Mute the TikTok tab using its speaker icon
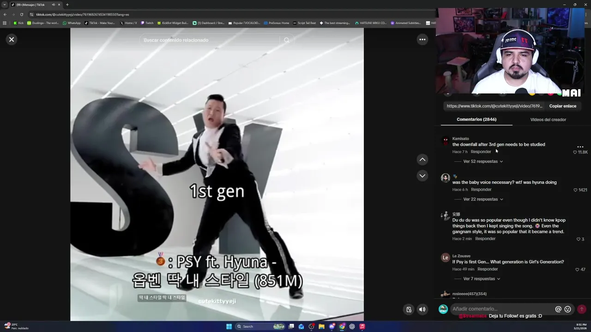591x332 pixels. 54,5
